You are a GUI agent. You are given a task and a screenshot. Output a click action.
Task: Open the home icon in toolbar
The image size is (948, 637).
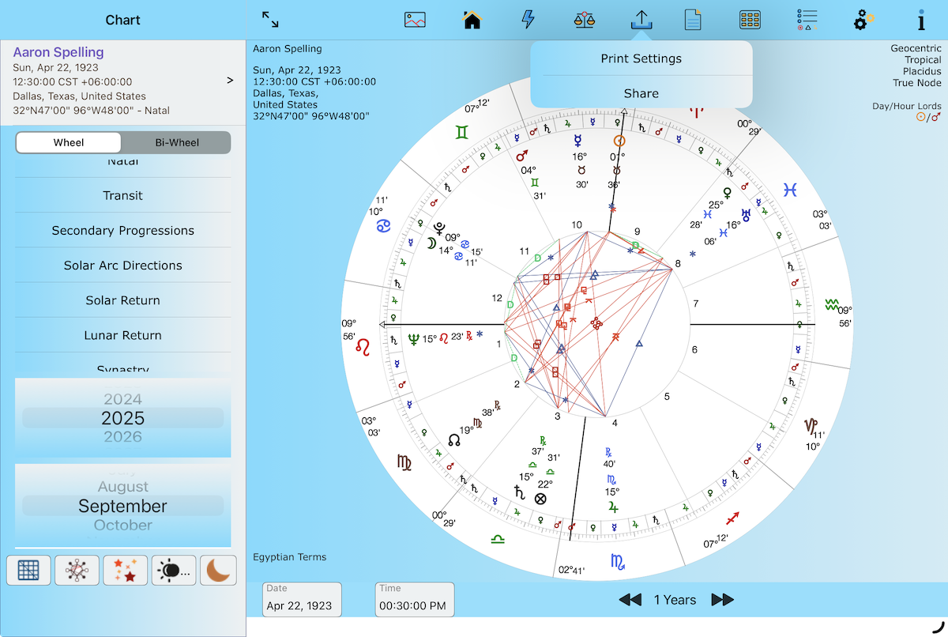(x=472, y=20)
